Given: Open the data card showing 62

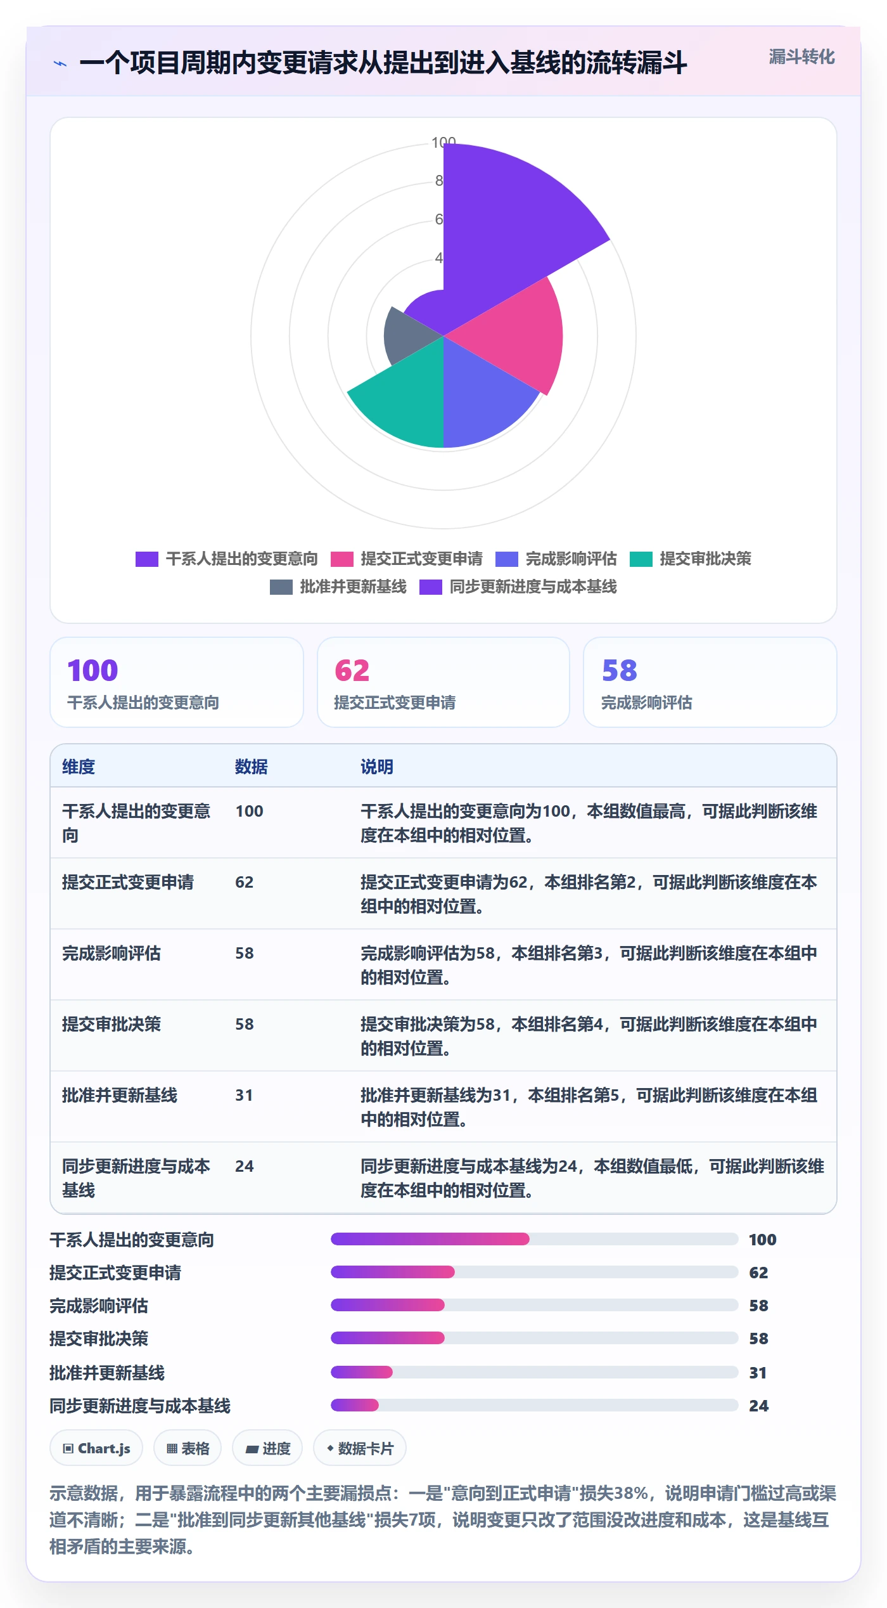Looking at the screenshot, I should [443, 682].
